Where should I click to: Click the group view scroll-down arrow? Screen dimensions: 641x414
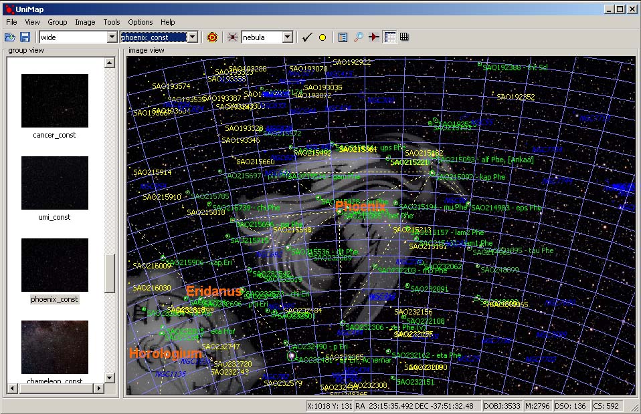(x=109, y=378)
